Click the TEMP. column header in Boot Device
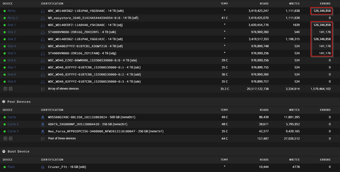 (x=224, y=160)
